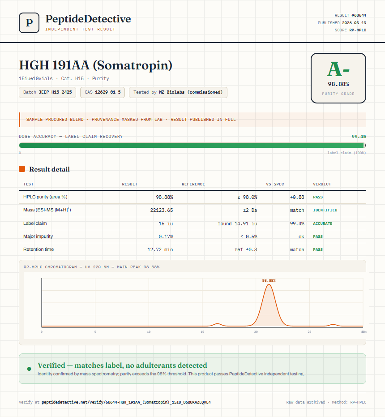Click the RESULT column header
This screenshot has width=385, height=417.
point(130,184)
